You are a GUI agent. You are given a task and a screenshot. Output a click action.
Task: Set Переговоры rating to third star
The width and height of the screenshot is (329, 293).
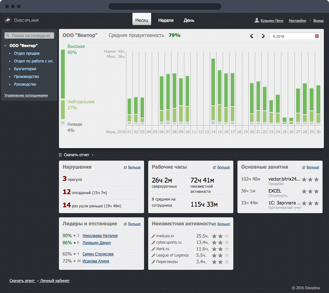coord(227,262)
